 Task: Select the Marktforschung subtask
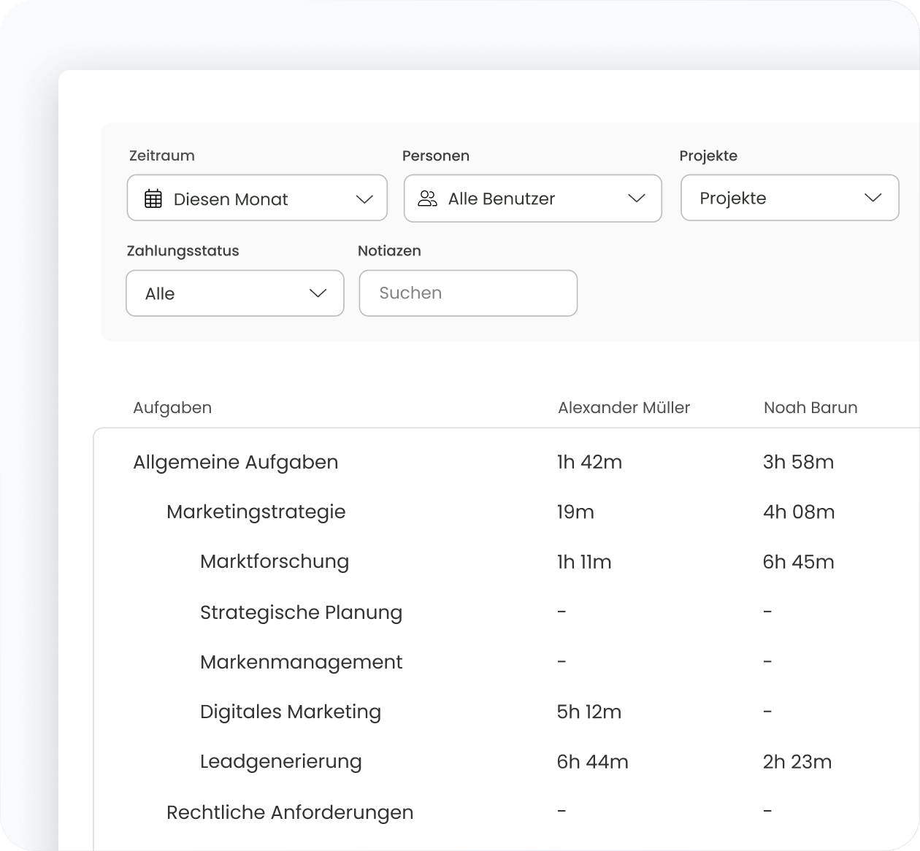click(275, 561)
